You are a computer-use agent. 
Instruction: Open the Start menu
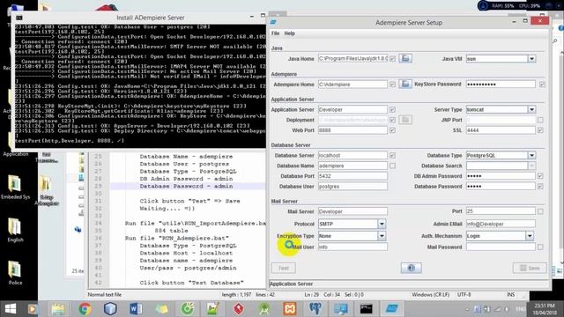(10, 309)
